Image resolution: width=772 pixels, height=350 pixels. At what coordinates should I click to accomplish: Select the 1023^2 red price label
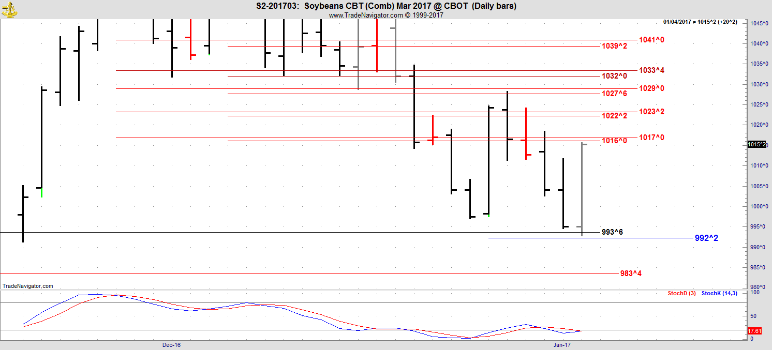tap(651, 112)
